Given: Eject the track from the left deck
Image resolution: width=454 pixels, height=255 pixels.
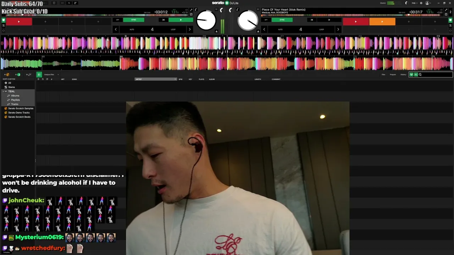Looking at the screenshot, I should click(216, 32).
